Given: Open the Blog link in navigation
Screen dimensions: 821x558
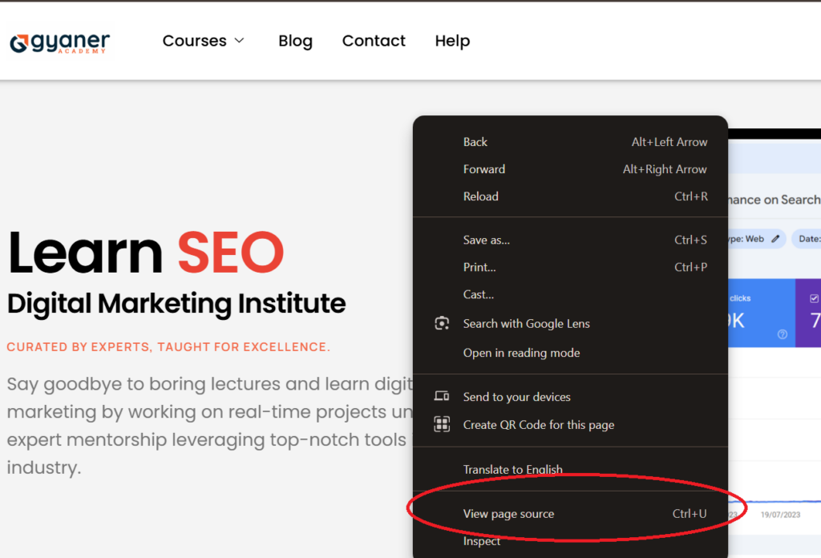Looking at the screenshot, I should pos(295,41).
